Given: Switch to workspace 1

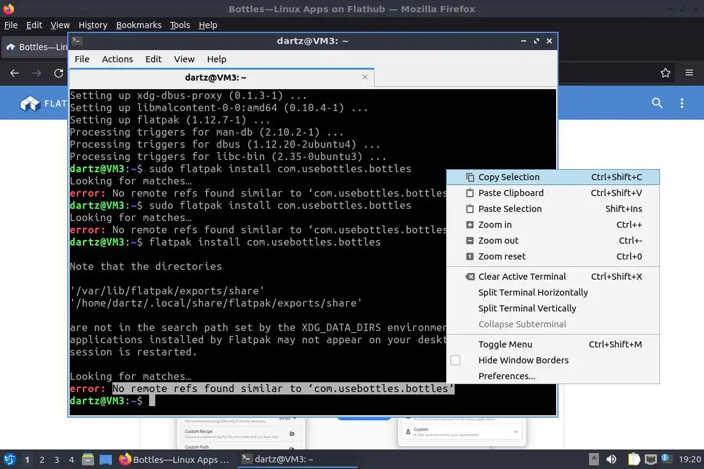Looking at the screenshot, I should 28,460.
